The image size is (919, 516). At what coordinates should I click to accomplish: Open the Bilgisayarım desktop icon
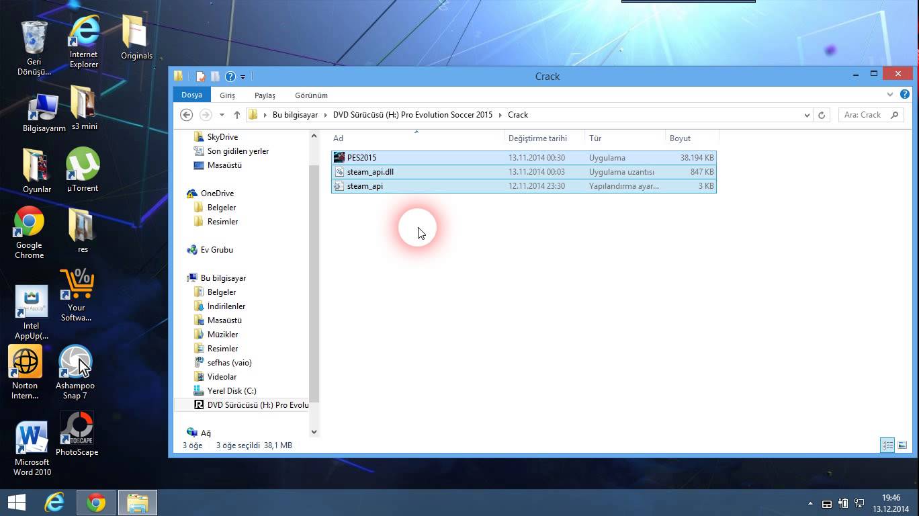coord(44,112)
